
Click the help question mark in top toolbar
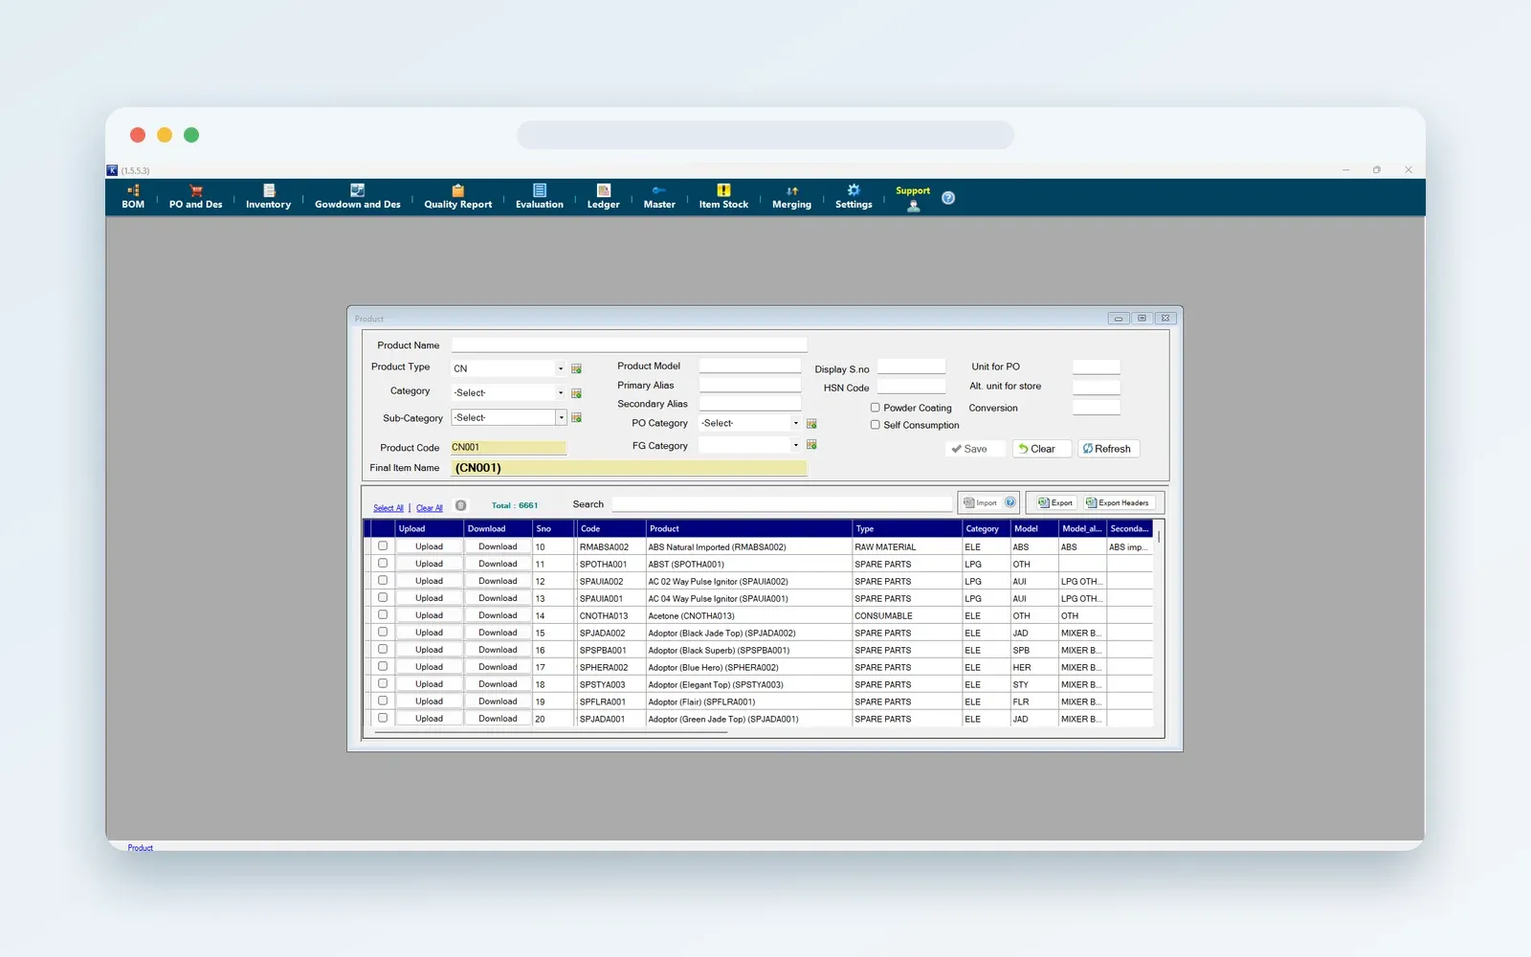(x=948, y=198)
